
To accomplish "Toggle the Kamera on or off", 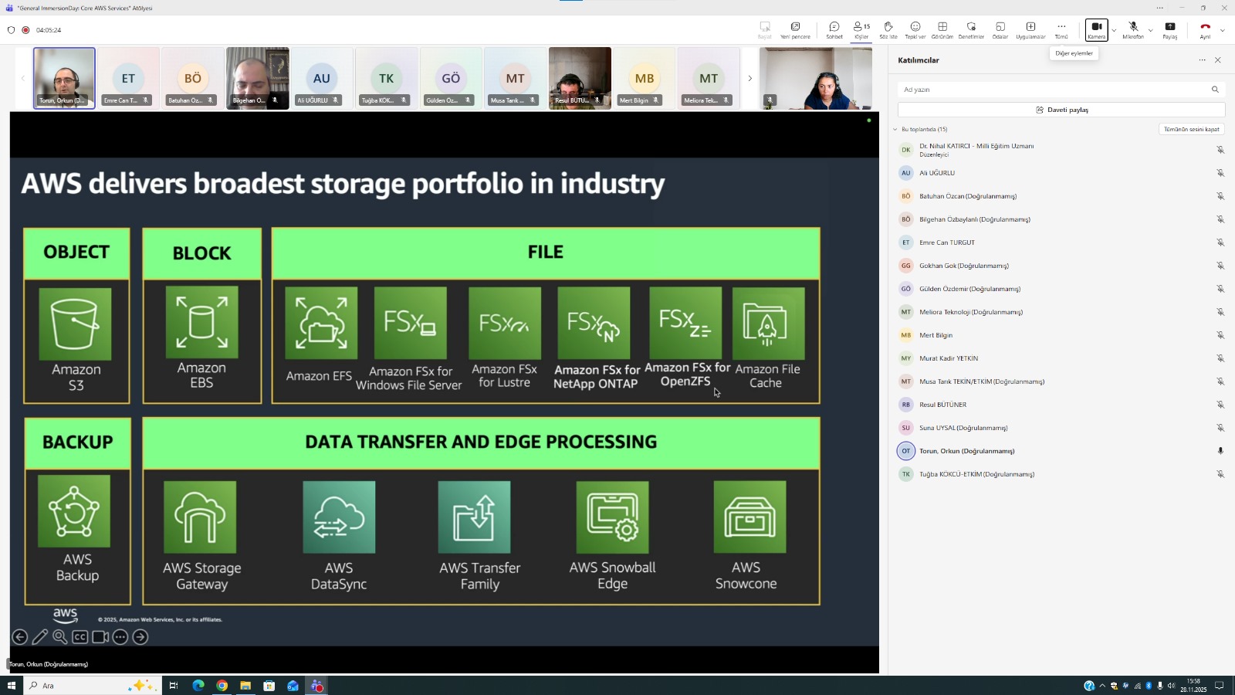I will tap(1096, 29).
